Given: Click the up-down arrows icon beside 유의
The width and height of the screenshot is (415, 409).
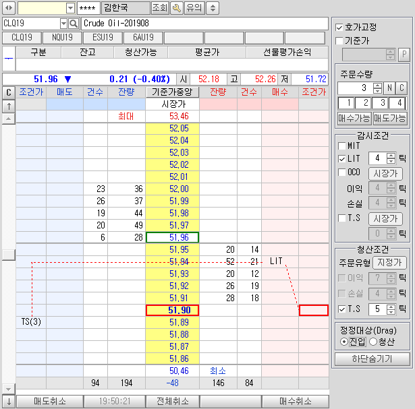Looking at the screenshot, I should 213,8.
